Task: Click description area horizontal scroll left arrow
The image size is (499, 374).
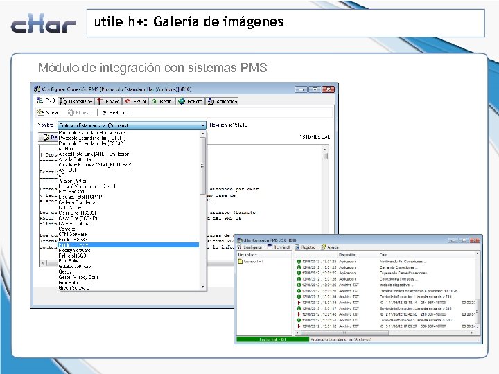Action: click(x=43, y=263)
